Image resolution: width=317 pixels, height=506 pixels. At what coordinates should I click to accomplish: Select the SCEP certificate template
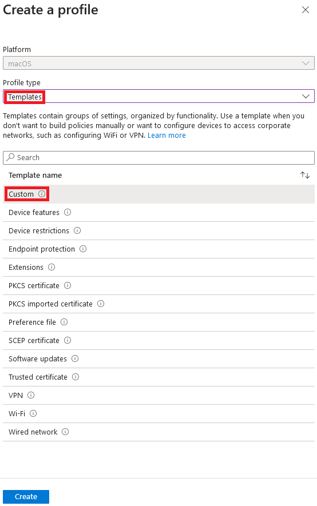click(x=159, y=340)
